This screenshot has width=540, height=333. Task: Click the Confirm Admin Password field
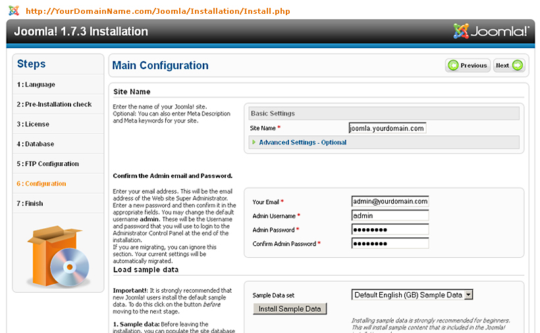[x=390, y=243]
